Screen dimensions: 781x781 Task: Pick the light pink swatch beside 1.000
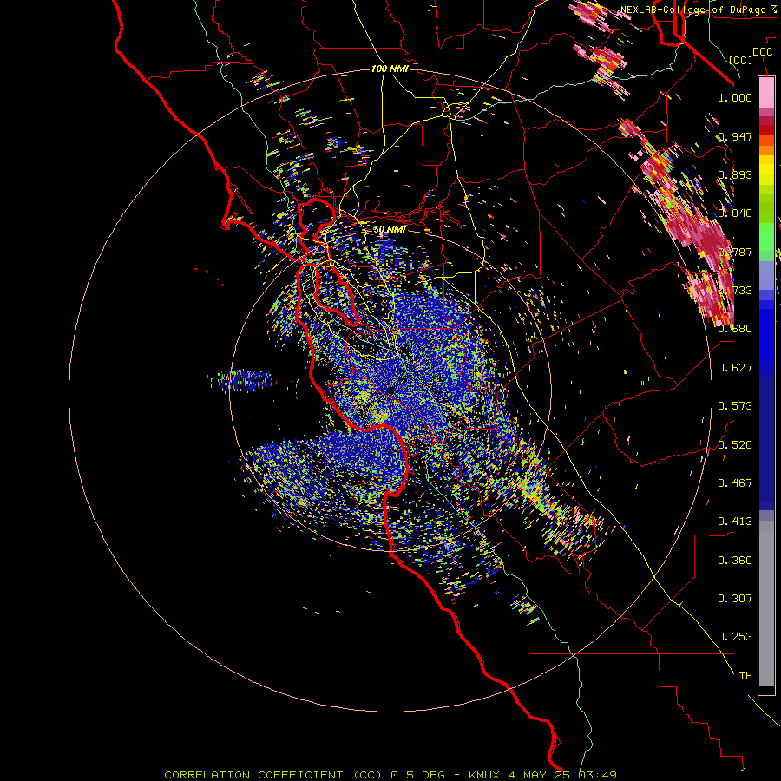[766, 93]
